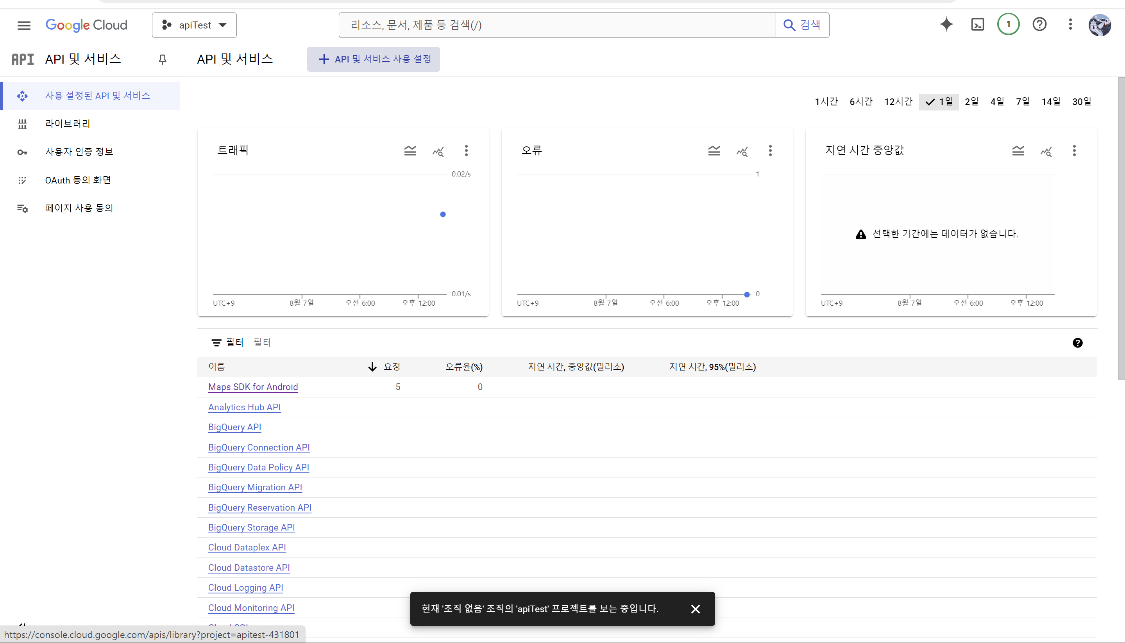Sort table by 오류율(%) column
The height and width of the screenshot is (643, 1125).
point(464,367)
